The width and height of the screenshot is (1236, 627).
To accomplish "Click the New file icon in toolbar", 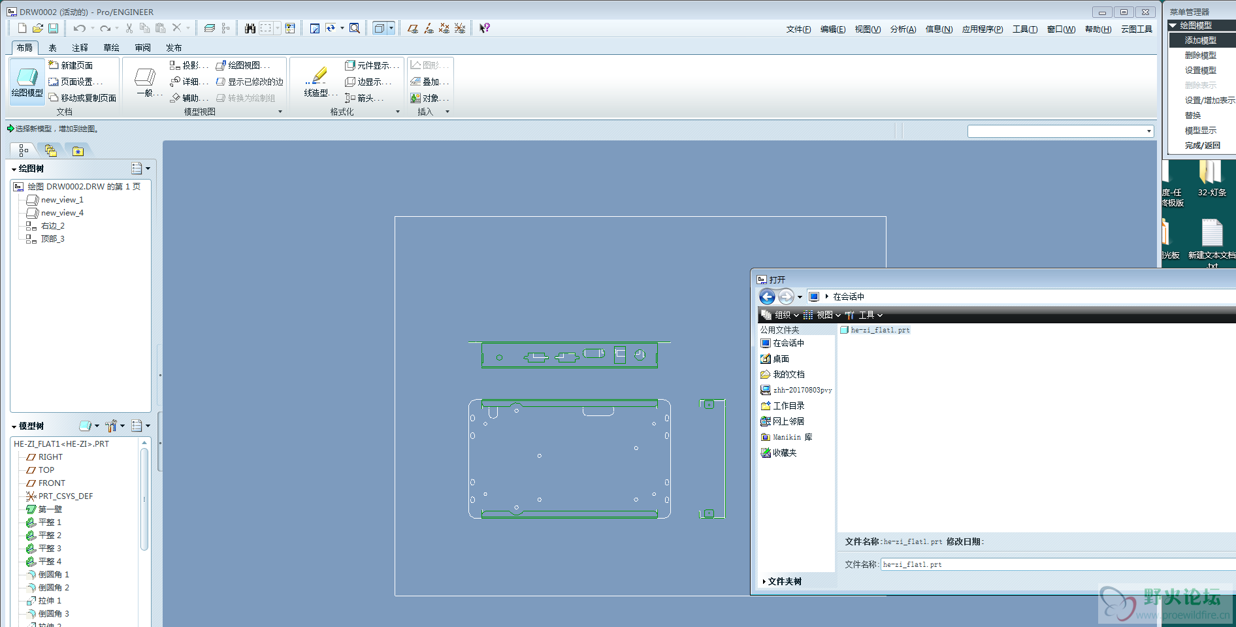I will 22,28.
